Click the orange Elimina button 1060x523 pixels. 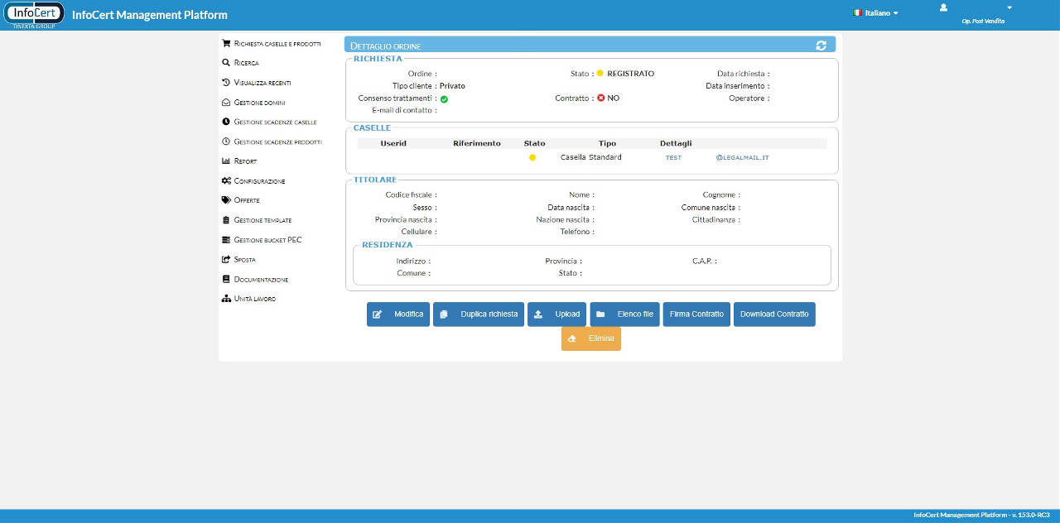[591, 338]
